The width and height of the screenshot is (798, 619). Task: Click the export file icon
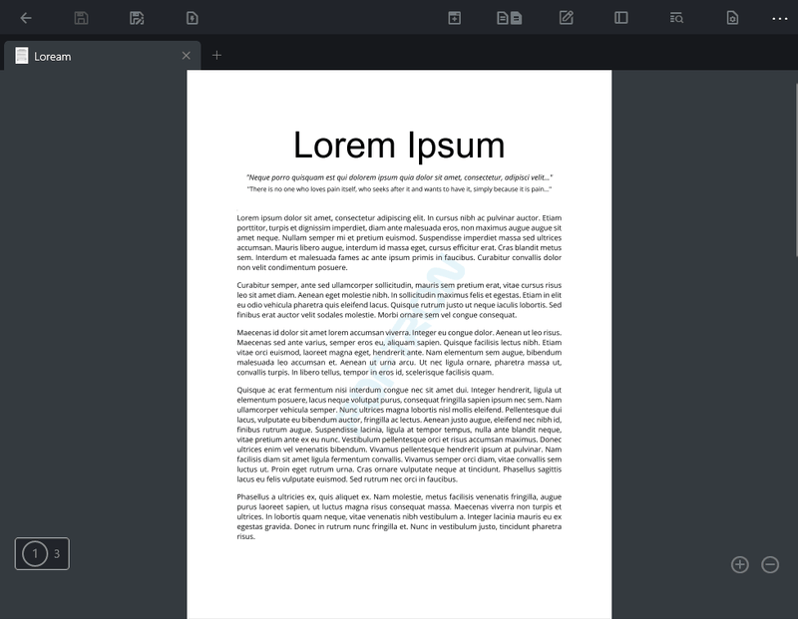point(192,18)
